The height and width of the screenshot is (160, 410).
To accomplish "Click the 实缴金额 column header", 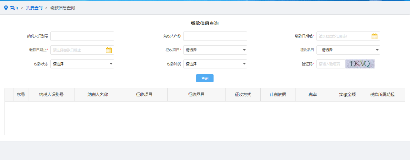I will coord(348,95).
